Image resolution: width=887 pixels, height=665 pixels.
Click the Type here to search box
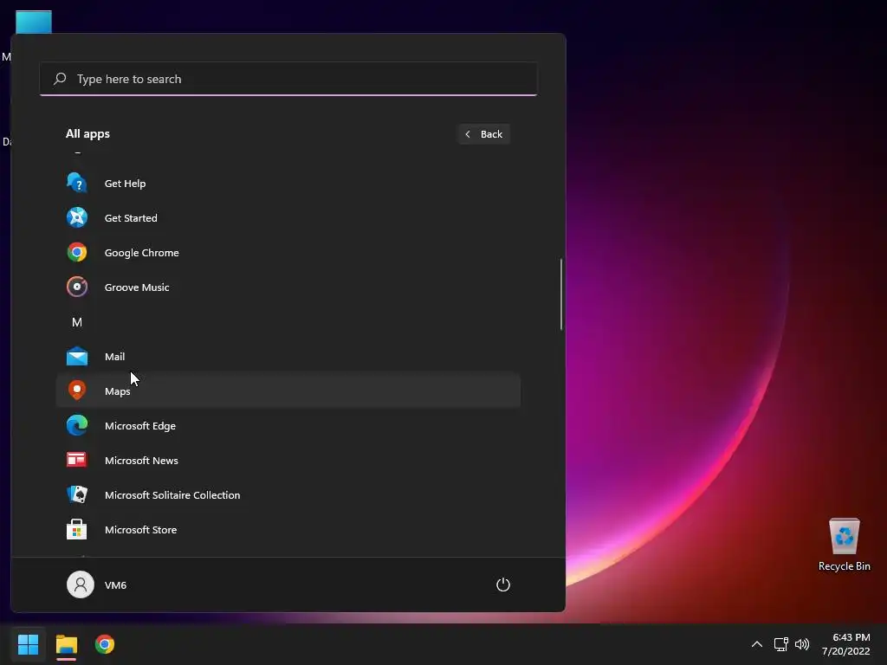[x=288, y=79]
